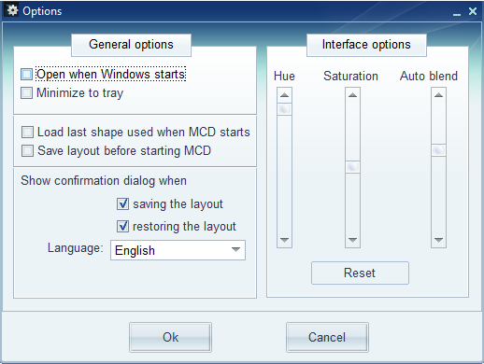Select the Interface options header tab
The image size is (484, 364).
(366, 45)
